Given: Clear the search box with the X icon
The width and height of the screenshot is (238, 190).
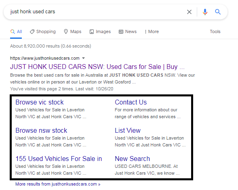Looking at the screenshot, I should point(189,12).
